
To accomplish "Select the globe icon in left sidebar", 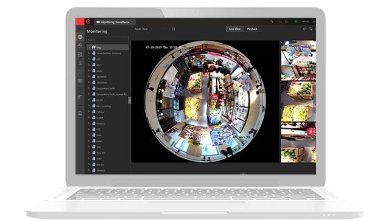I will click(x=80, y=37).
